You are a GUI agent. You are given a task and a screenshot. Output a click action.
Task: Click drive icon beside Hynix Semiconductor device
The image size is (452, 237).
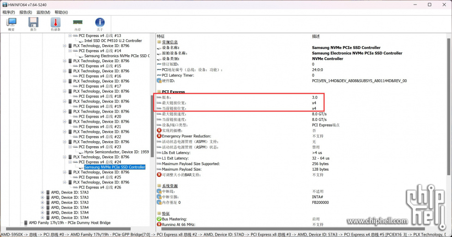(81, 152)
